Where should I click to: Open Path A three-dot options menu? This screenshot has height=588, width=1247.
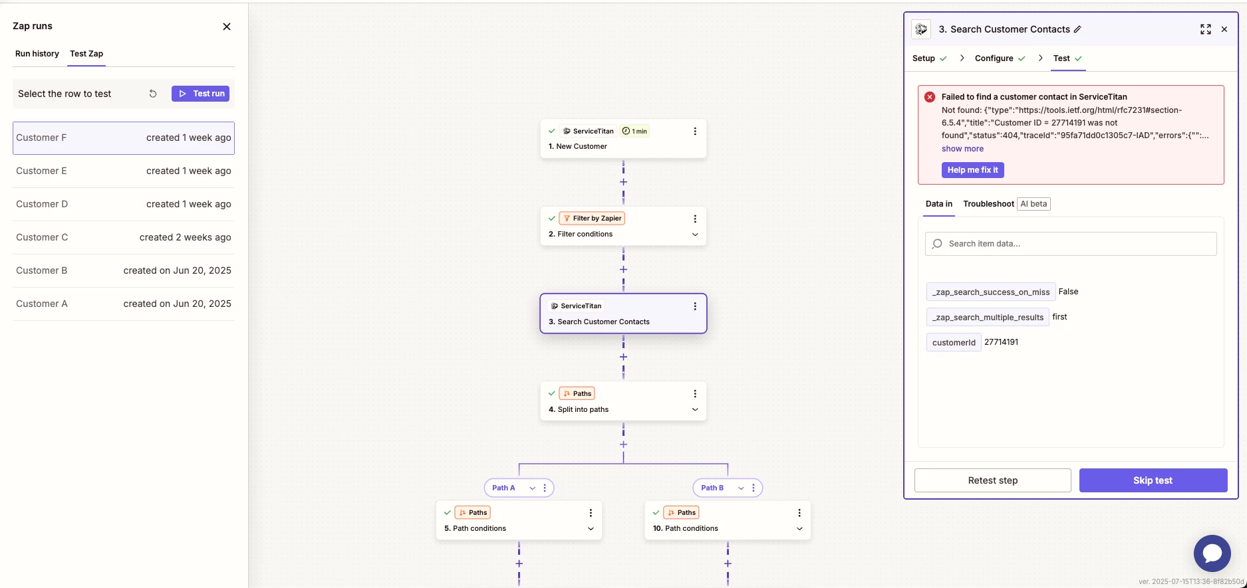(x=545, y=488)
